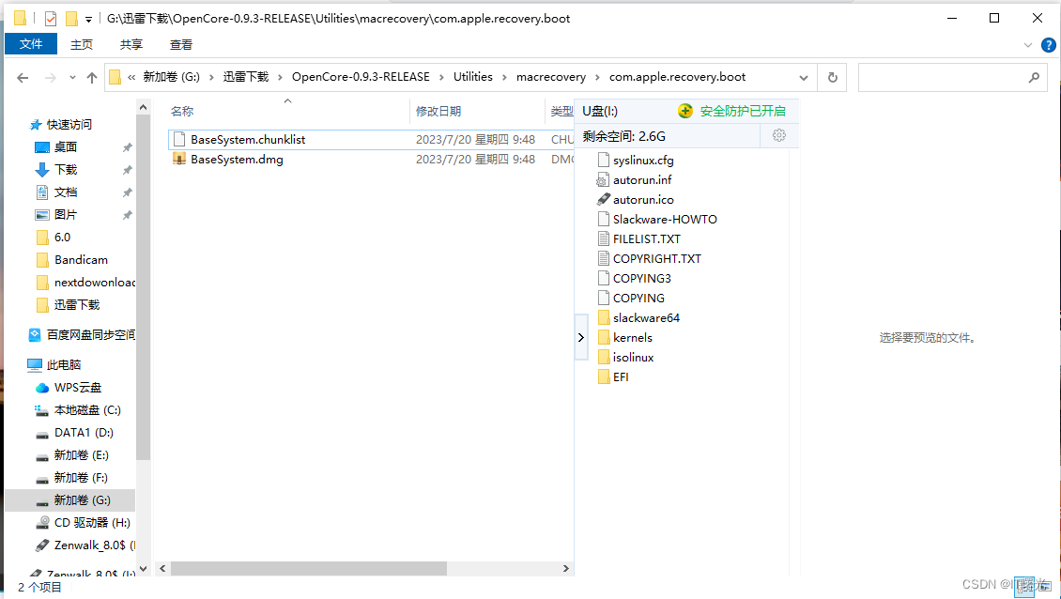Click 新加卷 (G:) in the address bar
Image resolution: width=1061 pixels, height=599 pixels.
(171, 77)
